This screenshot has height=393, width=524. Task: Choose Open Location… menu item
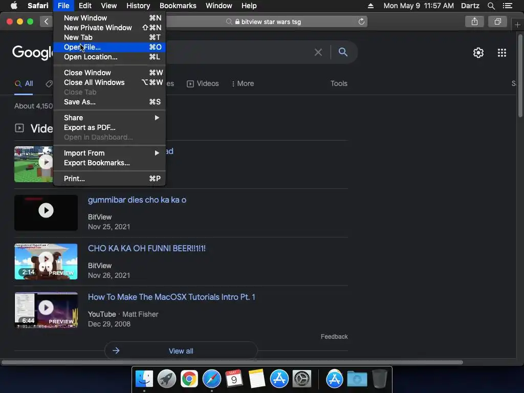click(110, 57)
